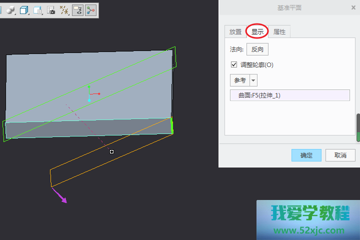Uncheck the 调整轮廓(O) checkbox
The width and height of the screenshot is (360, 240).
click(233, 64)
